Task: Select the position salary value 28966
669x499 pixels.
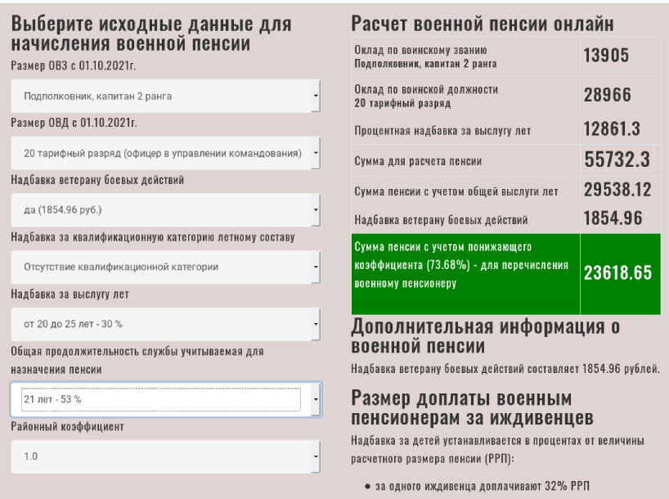Action: pos(607,95)
